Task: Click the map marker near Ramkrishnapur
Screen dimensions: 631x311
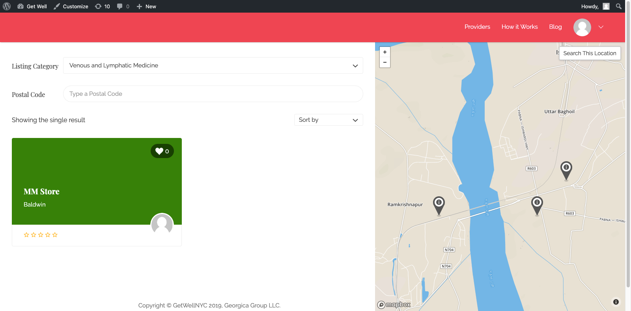Action: tap(439, 204)
